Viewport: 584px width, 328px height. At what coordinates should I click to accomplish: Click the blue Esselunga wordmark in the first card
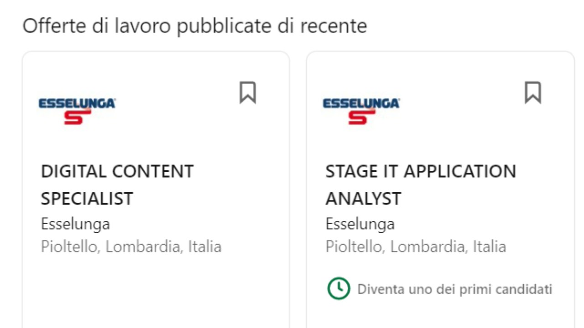tap(77, 104)
